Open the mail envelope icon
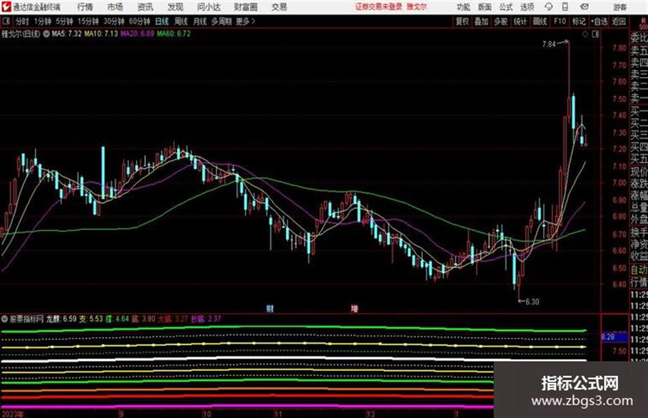Image resolution: width=648 pixels, height=418 pixels. pyautogui.click(x=584, y=7)
